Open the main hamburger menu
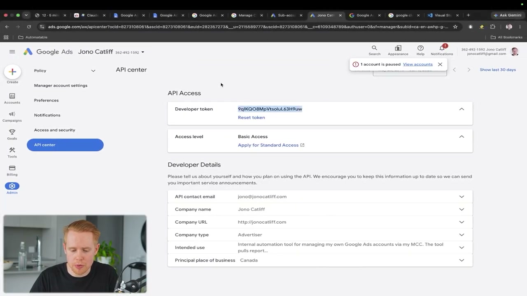527x296 pixels. coord(12,52)
